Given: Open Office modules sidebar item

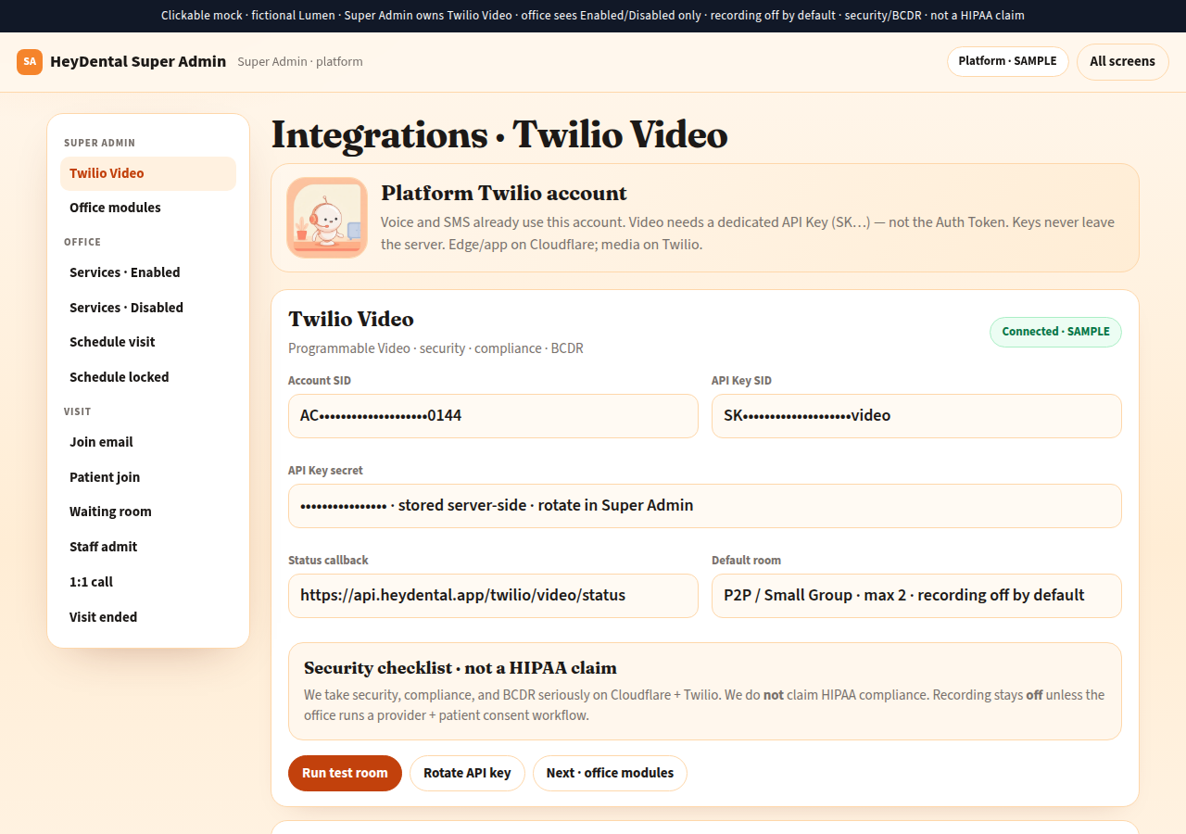Looking at the screenshot, I should click(148, 208).
